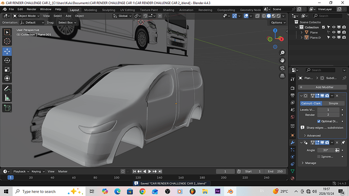Toggle auto keying record button
This screenshot has height=196, width=349.
(x=122, y=172)
